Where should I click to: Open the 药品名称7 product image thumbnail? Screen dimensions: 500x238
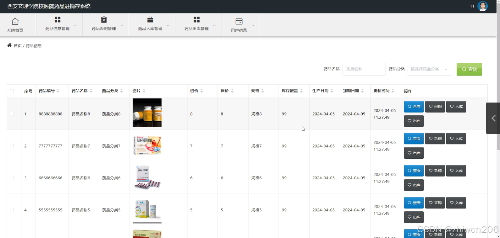click(147, 145)
